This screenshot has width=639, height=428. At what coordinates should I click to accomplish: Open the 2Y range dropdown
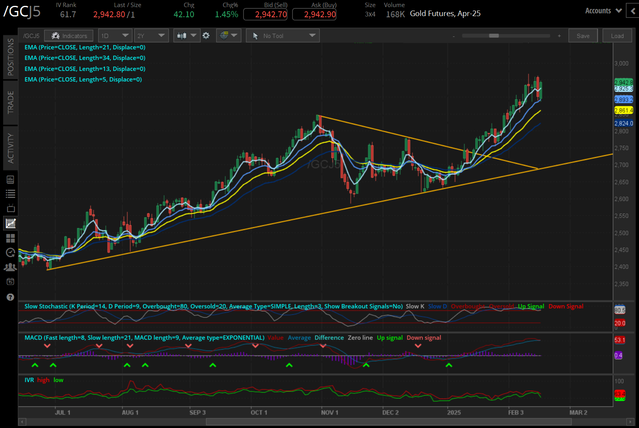point(151,35)
